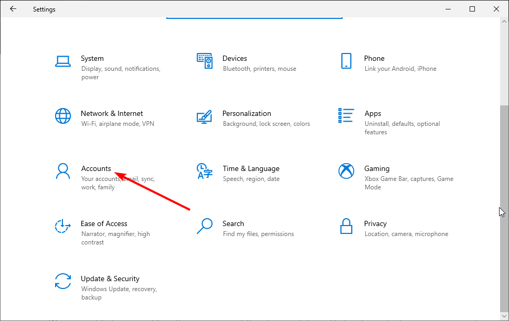Open the Apps list icon
This screenshot has height=321, width=509.
point(346,115)
